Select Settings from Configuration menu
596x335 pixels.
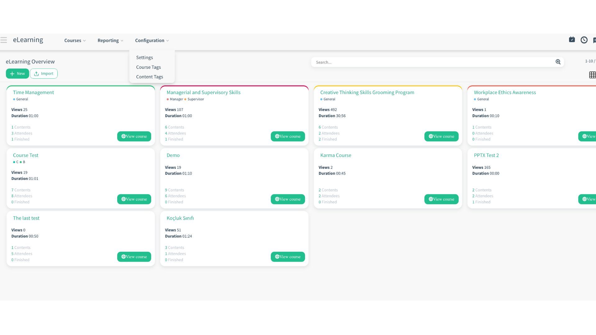coord(144,57)
